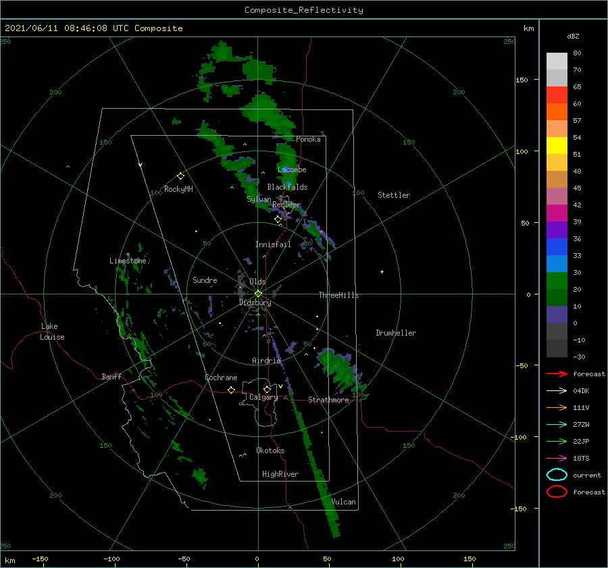
Task: Select the cyan 27ZW arrow legend icon
Action: (557, 425)
